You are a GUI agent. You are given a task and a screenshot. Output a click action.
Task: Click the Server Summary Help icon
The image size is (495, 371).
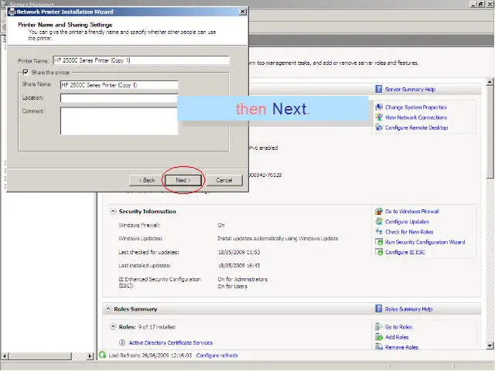(379, 89)
